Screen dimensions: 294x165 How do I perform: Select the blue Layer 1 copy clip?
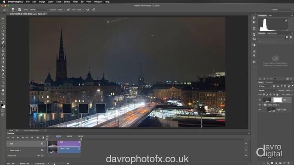coord(64,150)
